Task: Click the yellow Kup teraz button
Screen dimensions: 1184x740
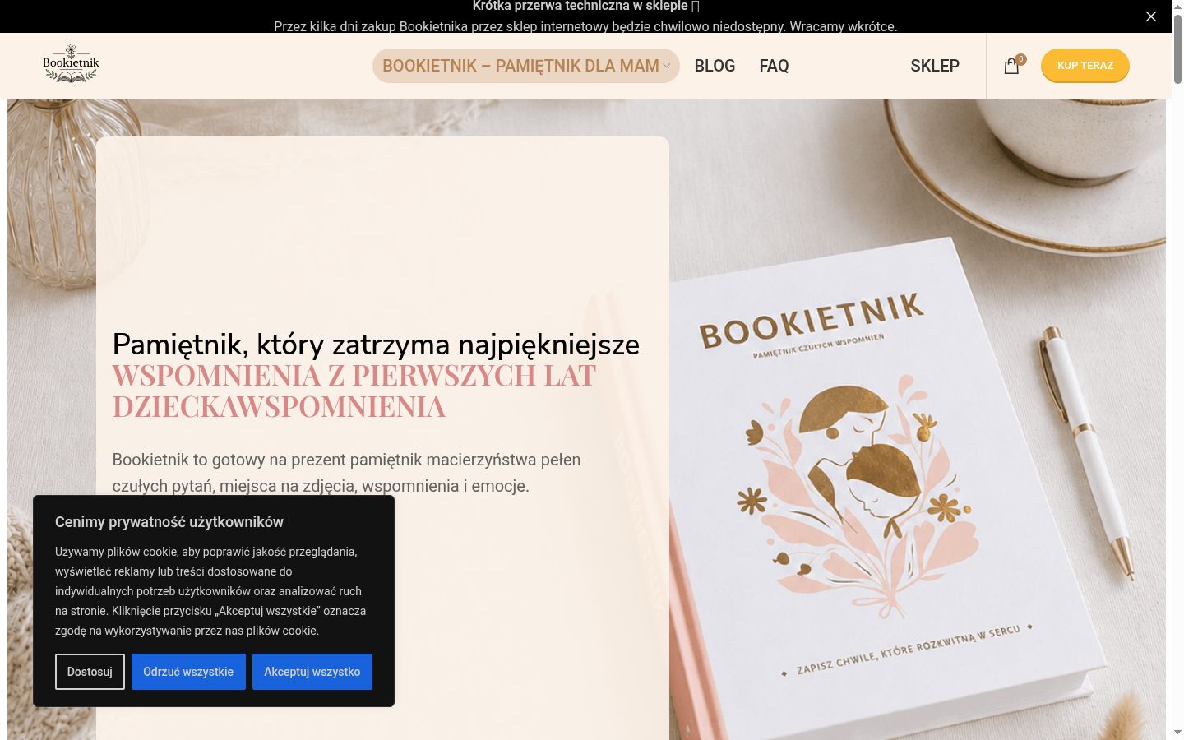Action: click(1085, 66)
